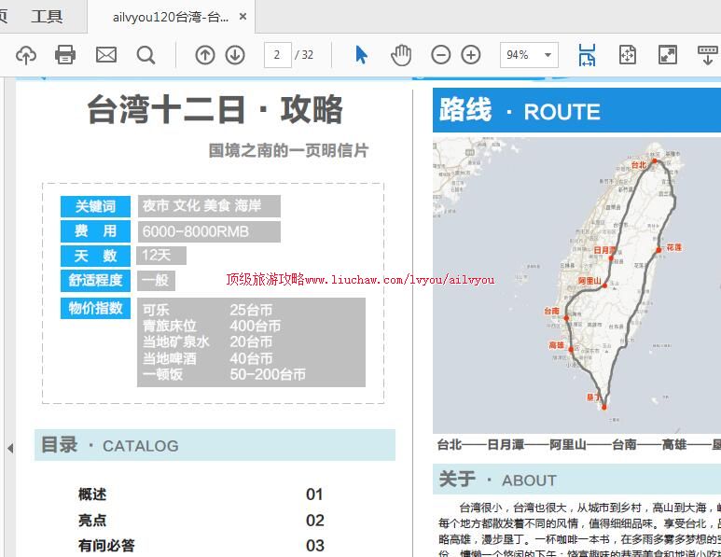Image resolution: width=721 pixels, height=557 pixels.
Task: Expand the left navigation pane arrow
Action: (x=9, y=448)
